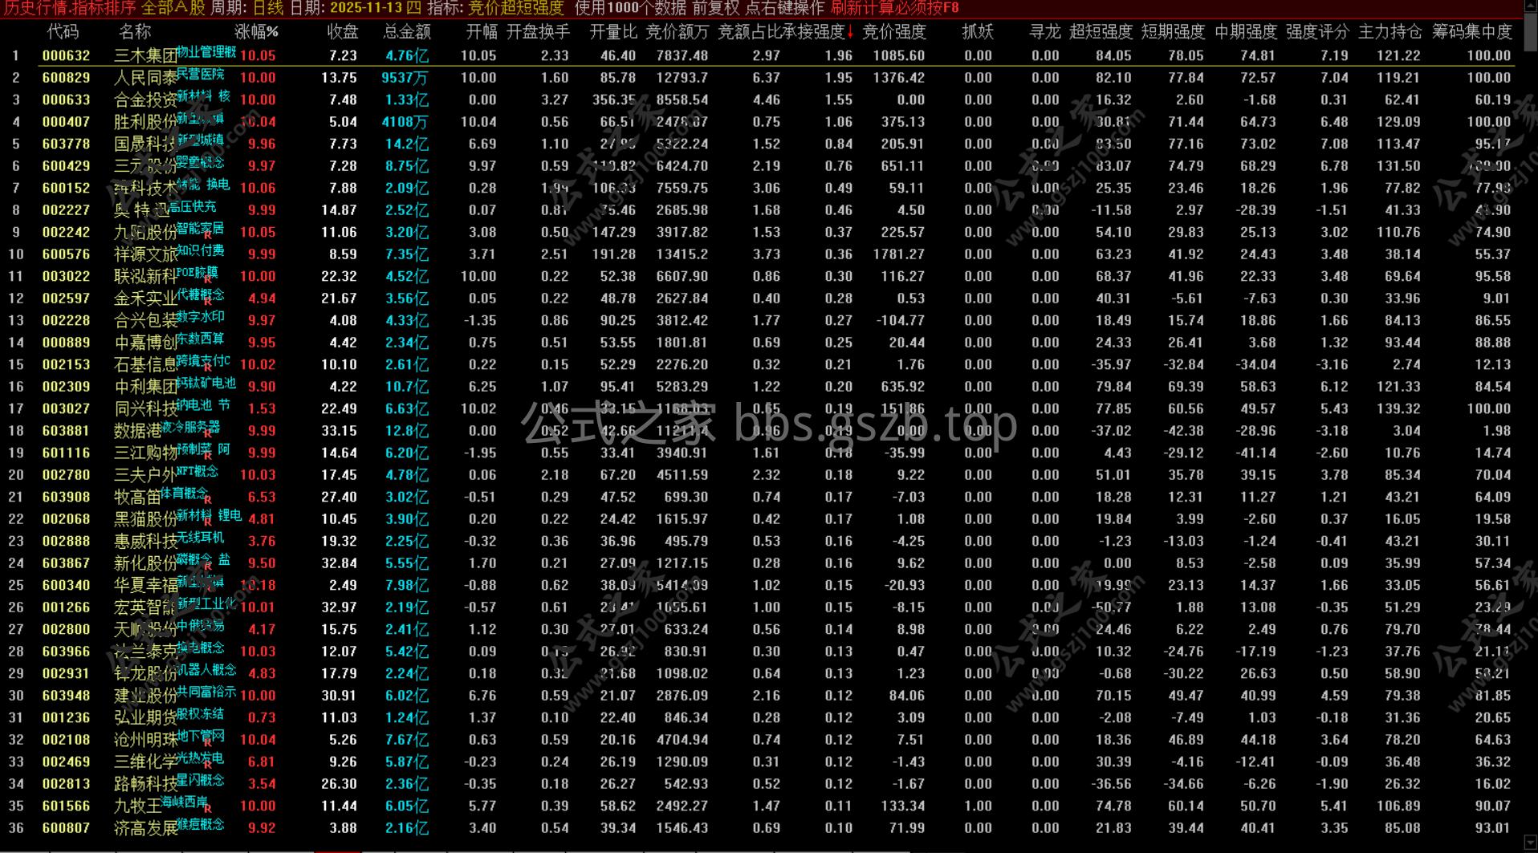Viewport: 1538px width, 853px height.
Task: Click stock code 002931
Action: pyautogui.click(x=66, y=674)
